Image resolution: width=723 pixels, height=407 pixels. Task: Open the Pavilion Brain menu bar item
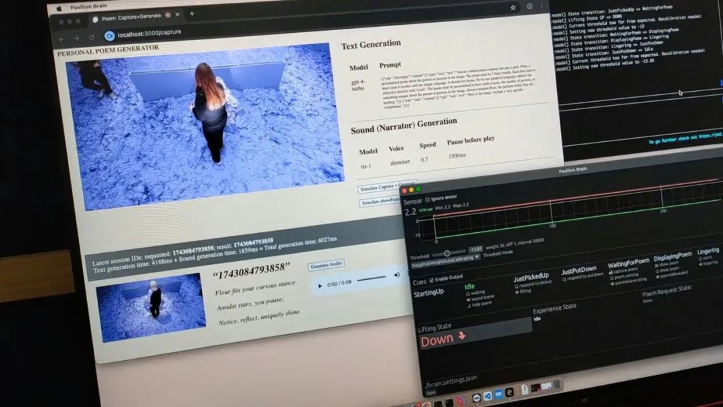[x=88, y=7]
